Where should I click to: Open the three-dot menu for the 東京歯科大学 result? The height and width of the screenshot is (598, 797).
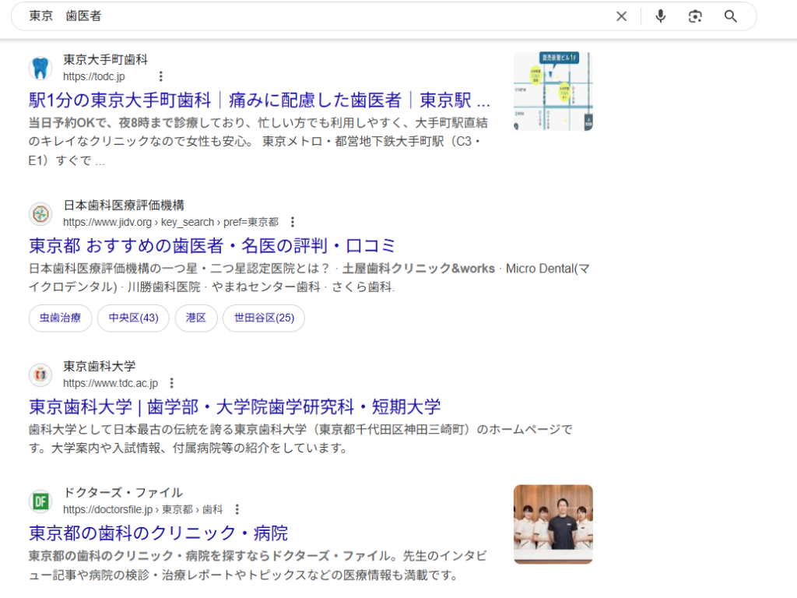(172, 383)
